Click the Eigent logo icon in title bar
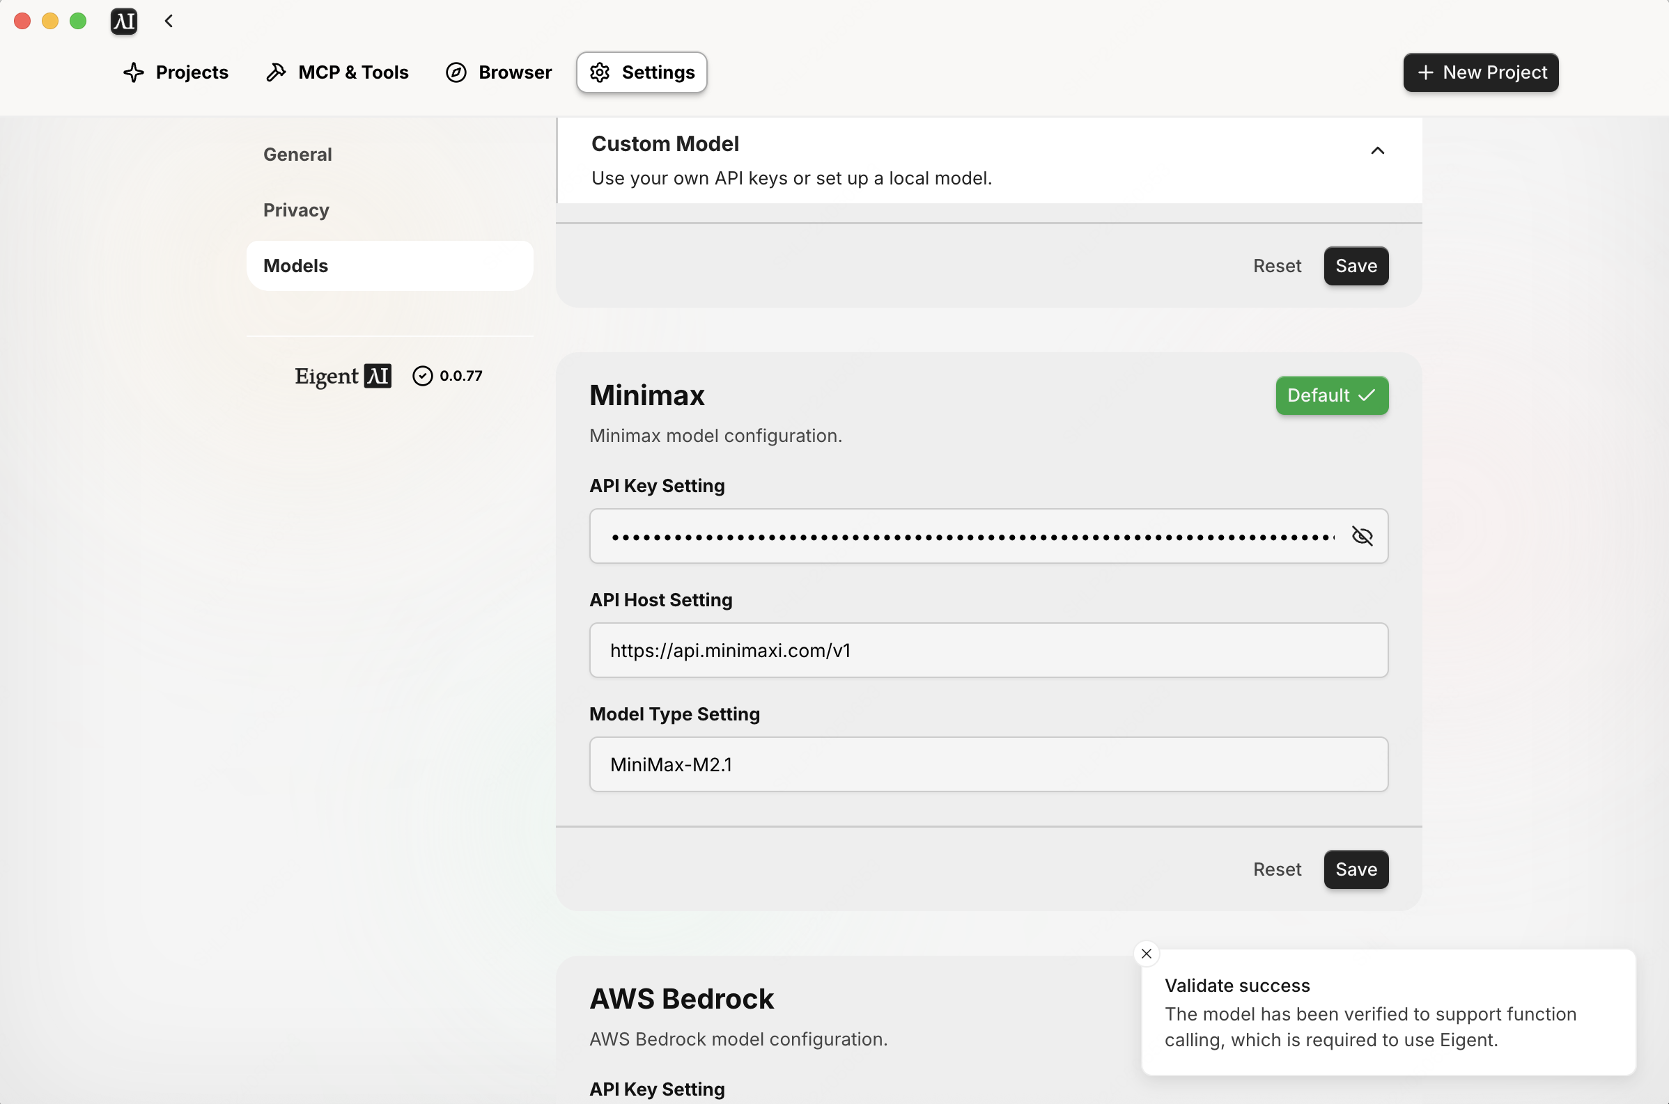This screenshot has height=1104, width=1669. (x=124, y=21)
